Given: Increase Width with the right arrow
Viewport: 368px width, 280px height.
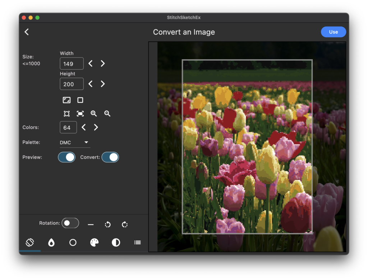Looking at the screenshot, I should pos(103,63).
